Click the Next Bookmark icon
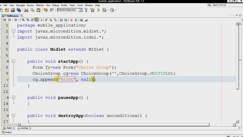The image size is (243, 137). pyautogui.click(x=51, y=20)
